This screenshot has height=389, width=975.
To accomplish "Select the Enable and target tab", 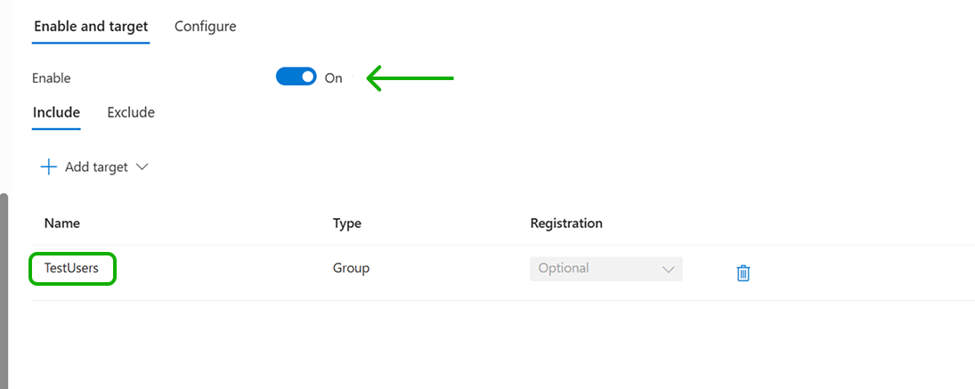I will pos(91,27).
